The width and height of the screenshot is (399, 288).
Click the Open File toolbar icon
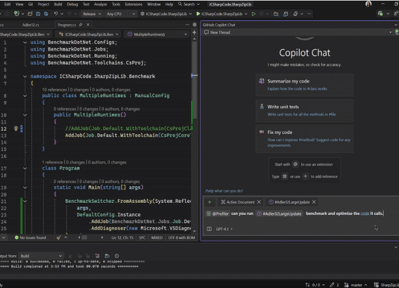[30, 14]
